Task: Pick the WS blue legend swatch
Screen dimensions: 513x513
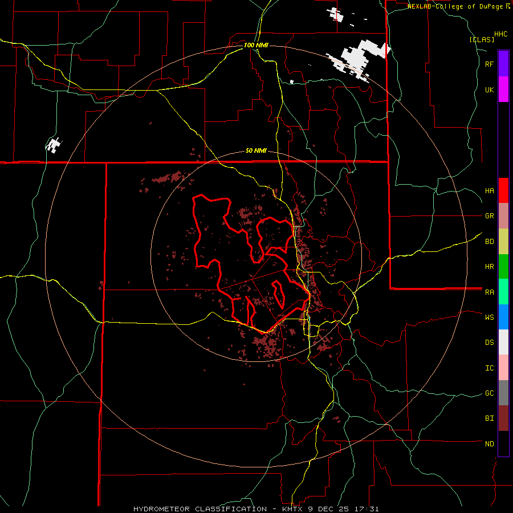Action: pyautogui.click(x=503, y=317)
